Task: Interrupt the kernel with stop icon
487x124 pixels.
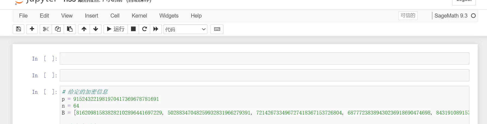Action: click(x=133, y=29)
